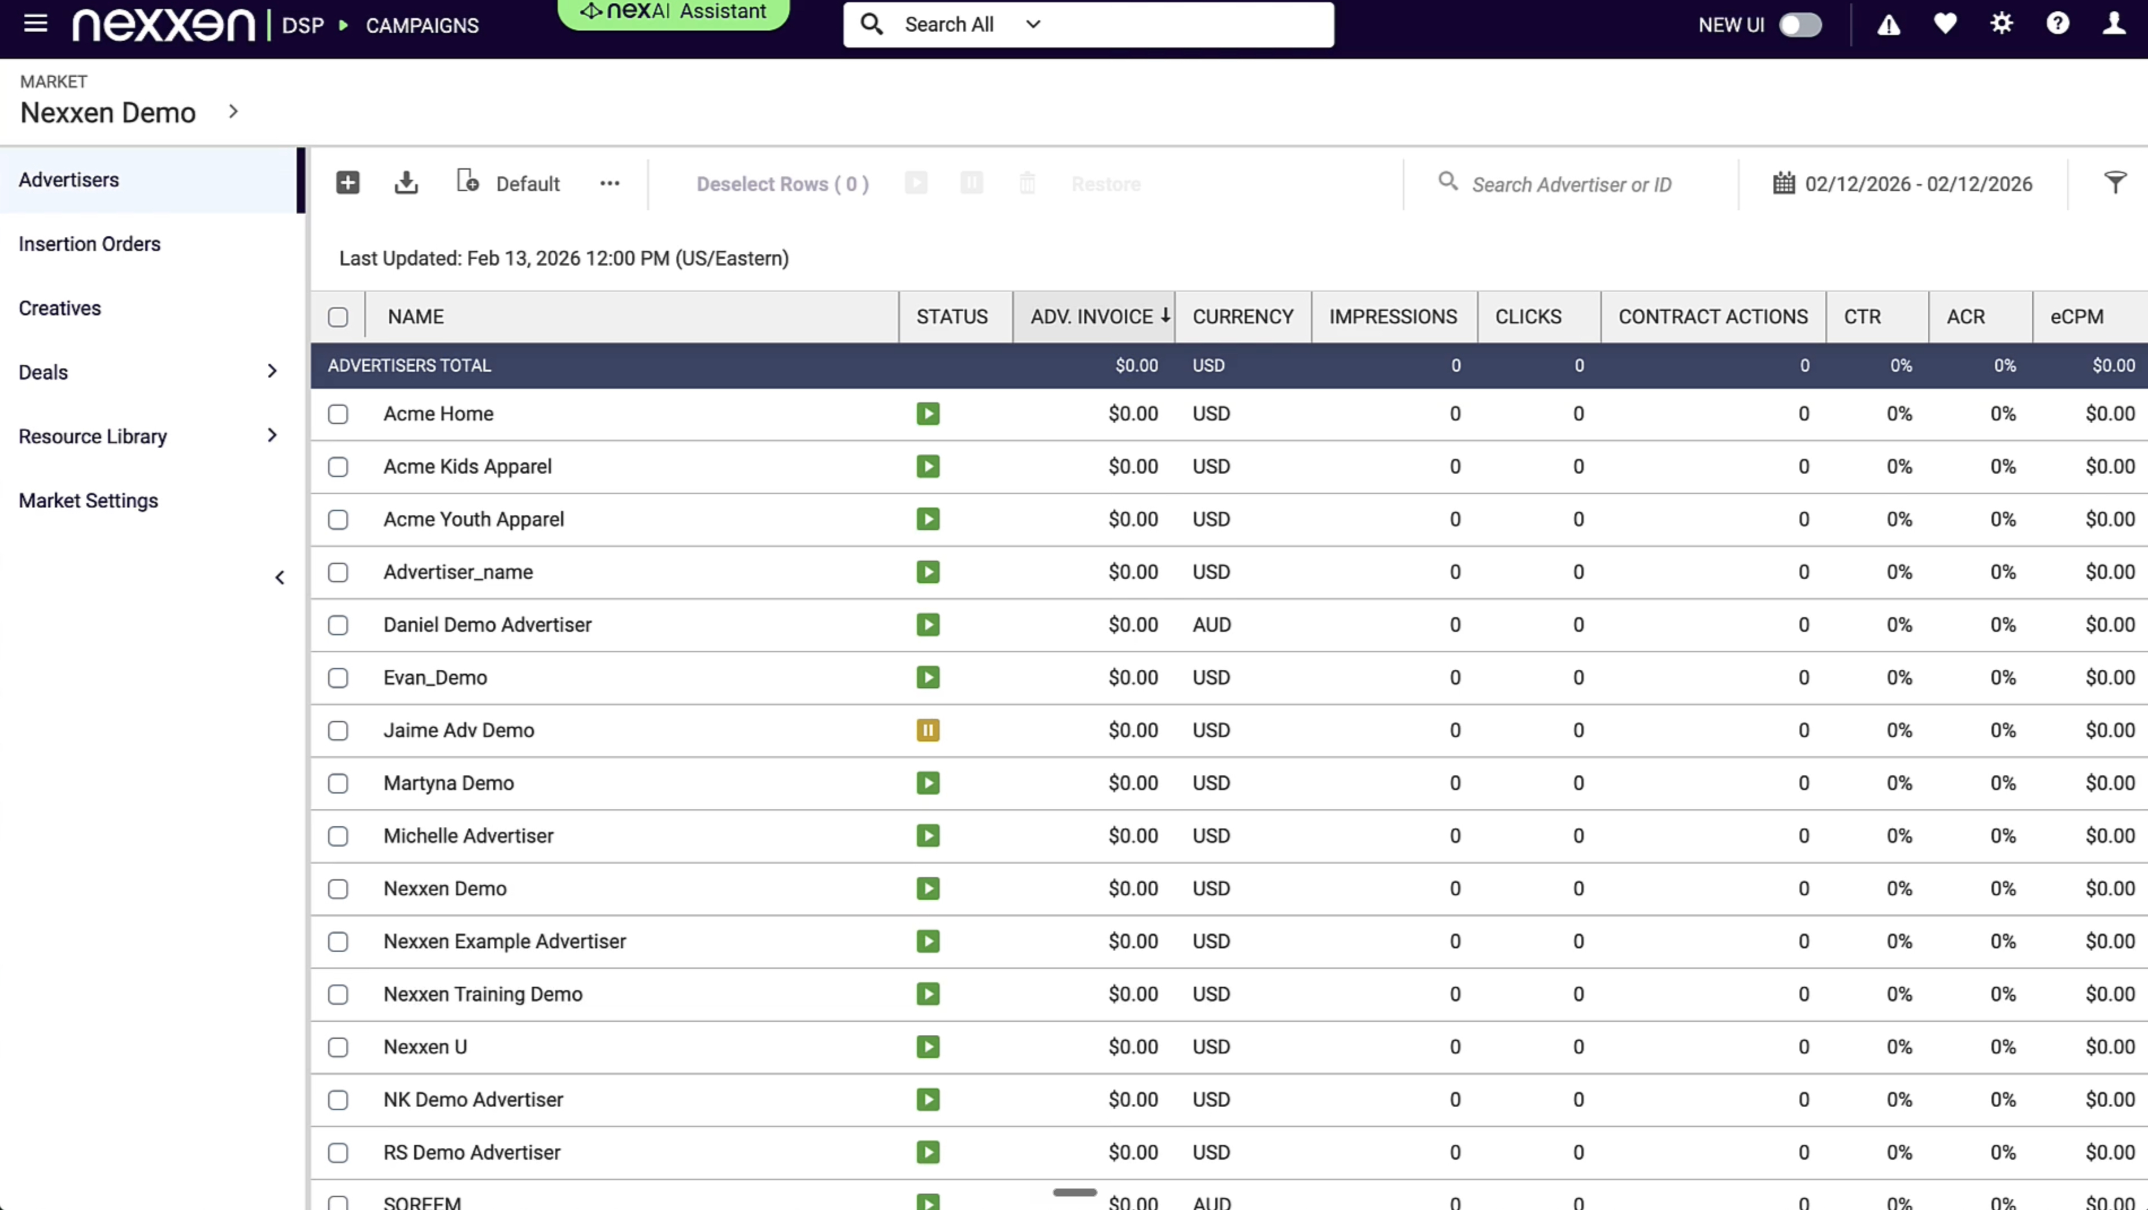Screen dimensions: 2148x1210
Task: Check the Daniel Demo Advertiser row checkbox
Action: [x=338, y=626]
